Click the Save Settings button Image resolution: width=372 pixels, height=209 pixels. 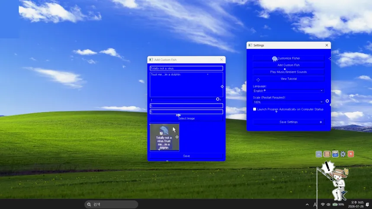289,122
